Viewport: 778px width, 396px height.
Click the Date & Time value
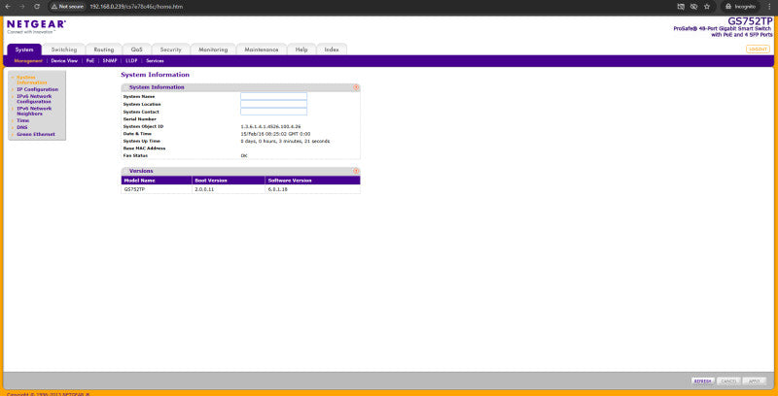coord(275,134)
